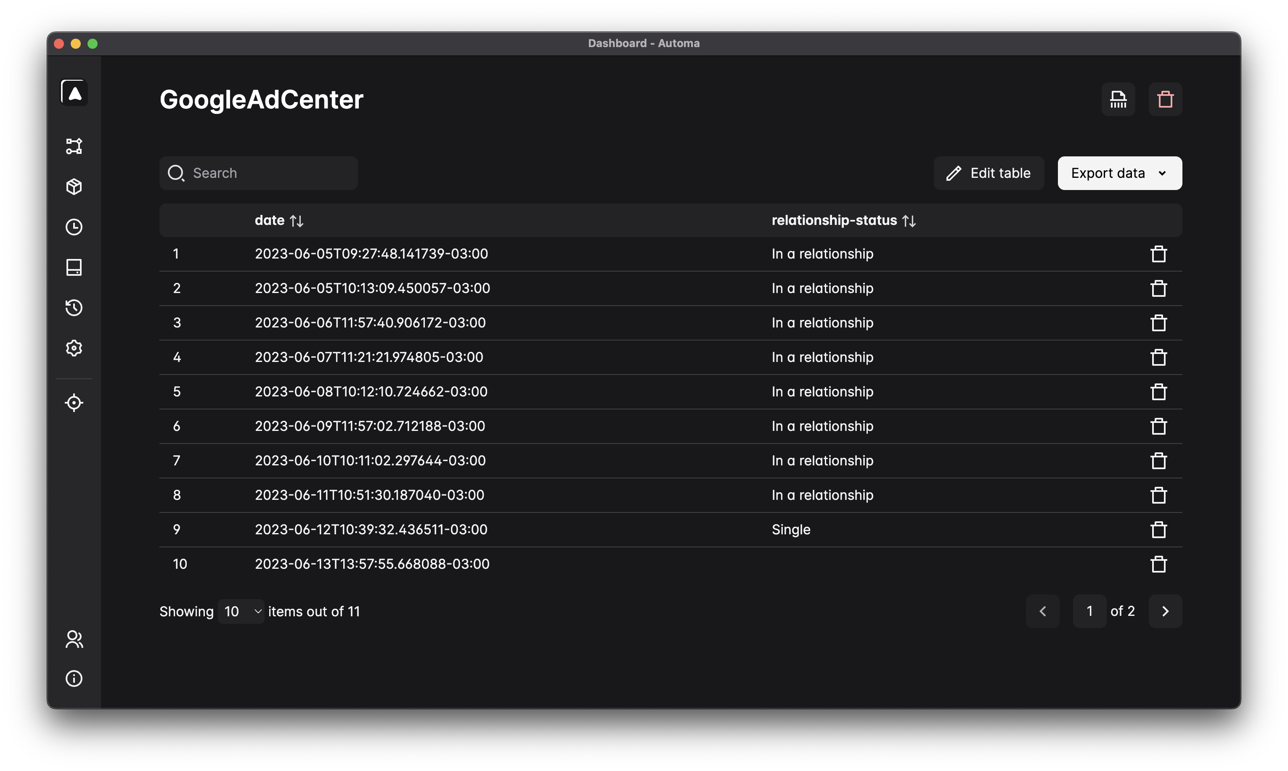Focus the Search input field
Viewport: 1288px width, 771px height.
[x=259, y=173]
